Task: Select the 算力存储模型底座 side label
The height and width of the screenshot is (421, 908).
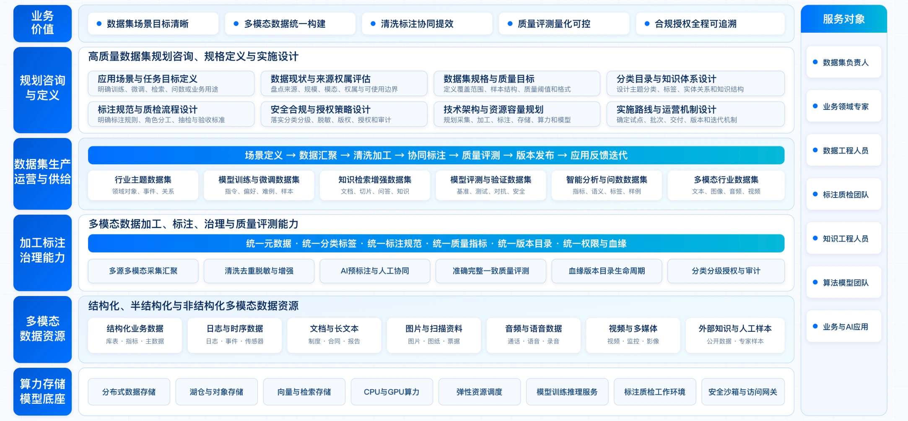Action: point(42,392)
